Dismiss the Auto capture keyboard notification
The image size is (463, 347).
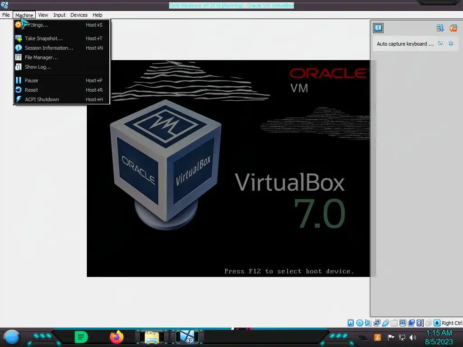[451, 44]
